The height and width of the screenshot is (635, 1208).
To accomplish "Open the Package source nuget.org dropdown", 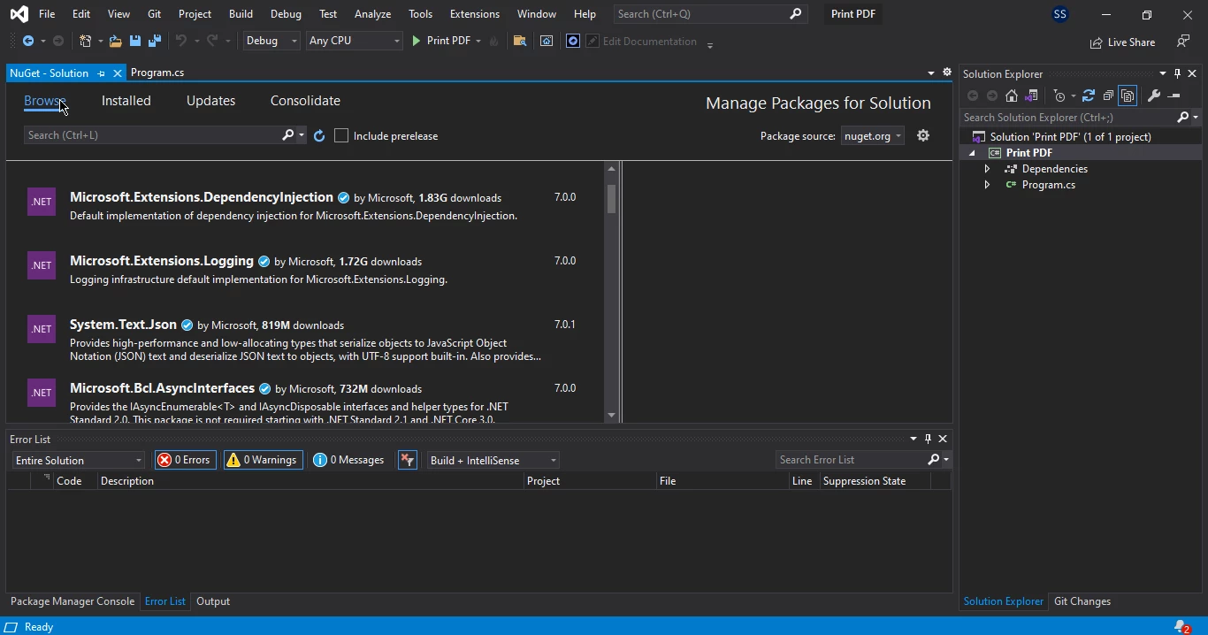I will 872,136.
